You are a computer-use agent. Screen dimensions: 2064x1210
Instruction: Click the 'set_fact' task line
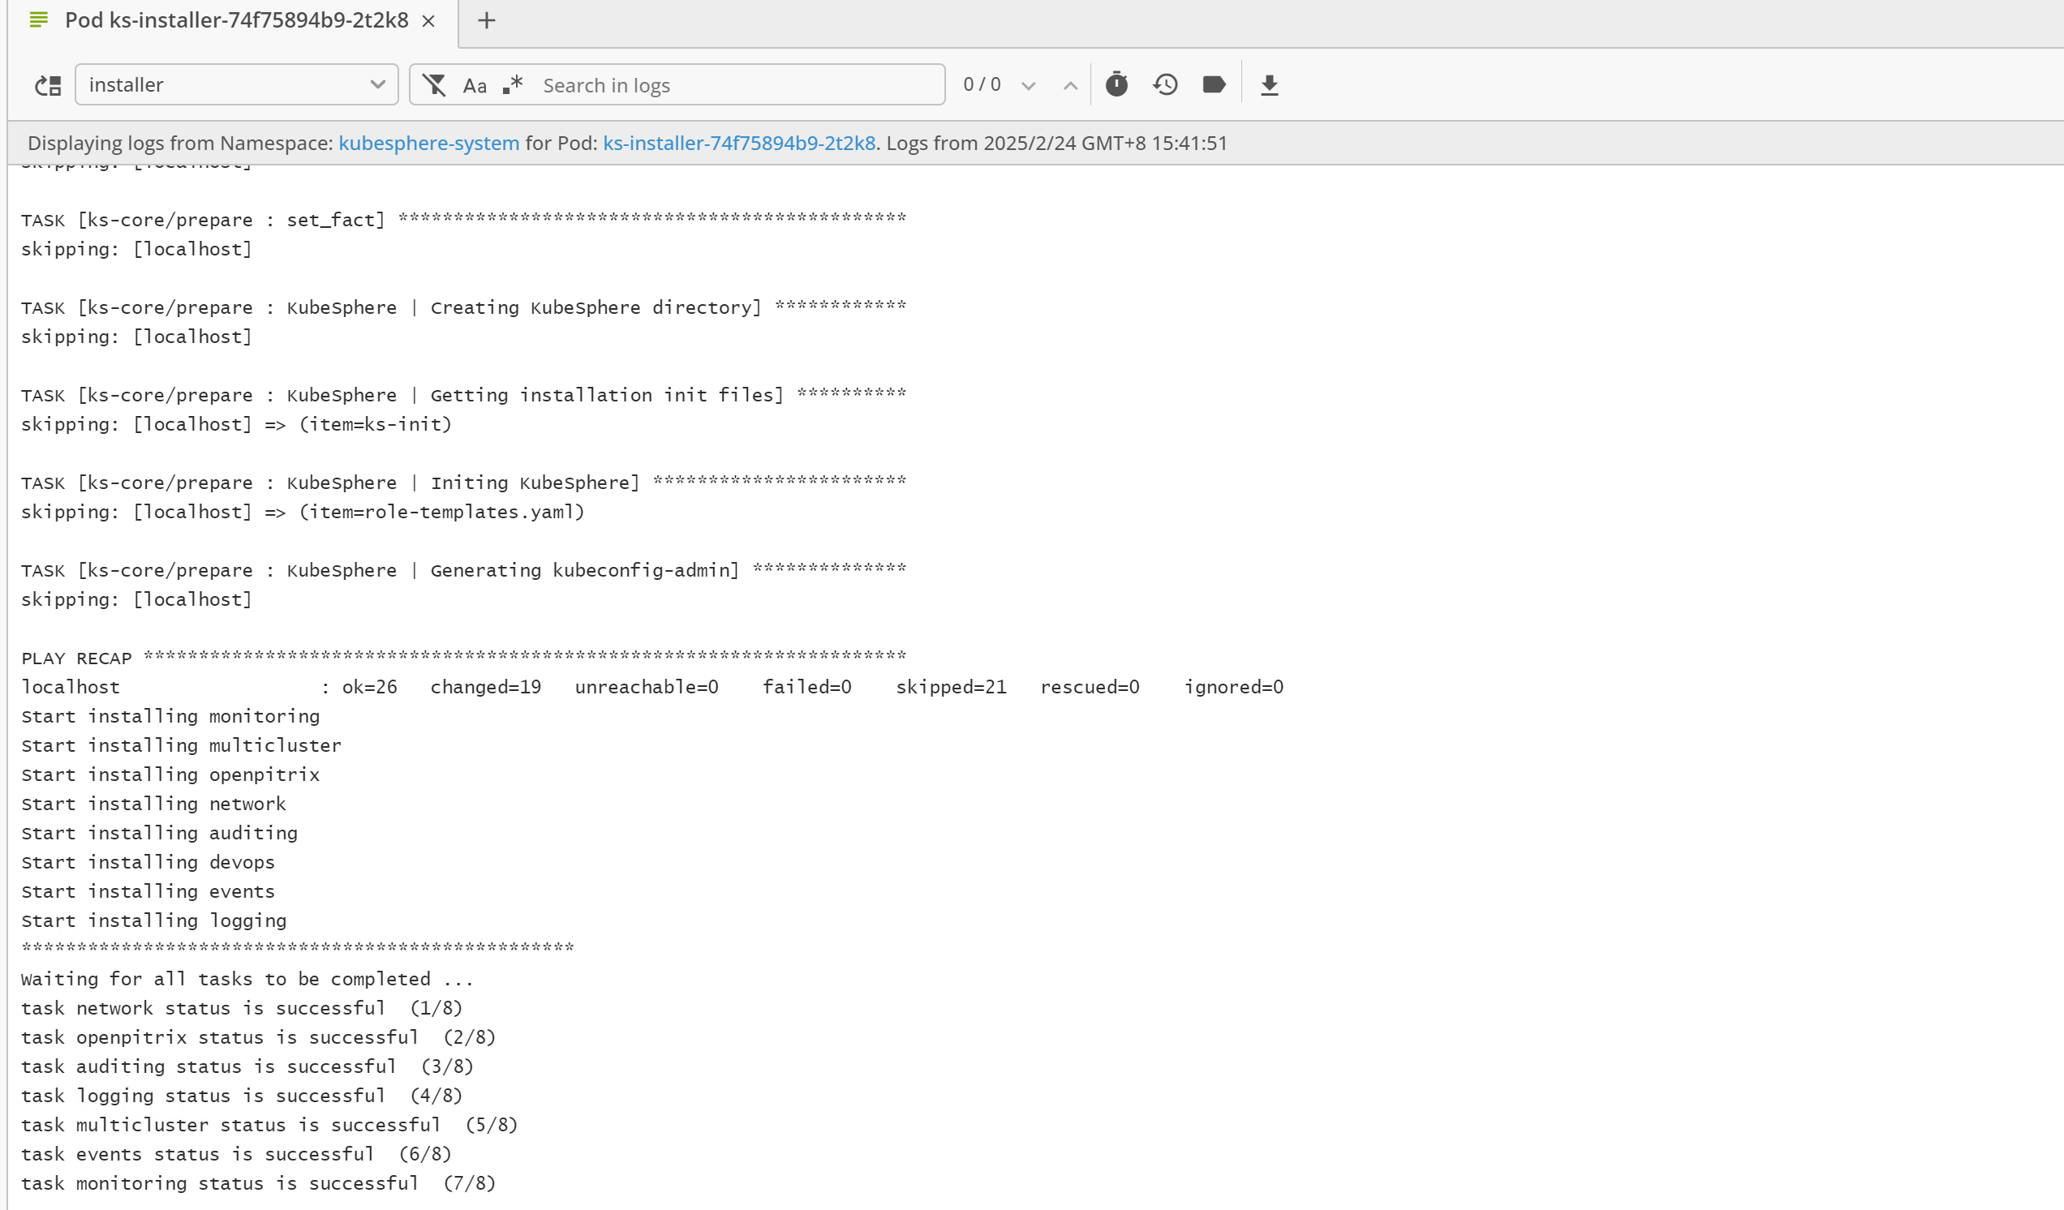(x=463, y=220)
